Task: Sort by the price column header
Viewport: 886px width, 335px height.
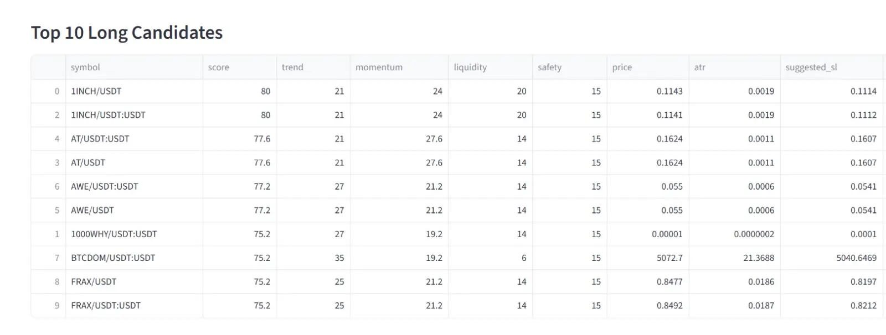Action: tap(648, 67)
